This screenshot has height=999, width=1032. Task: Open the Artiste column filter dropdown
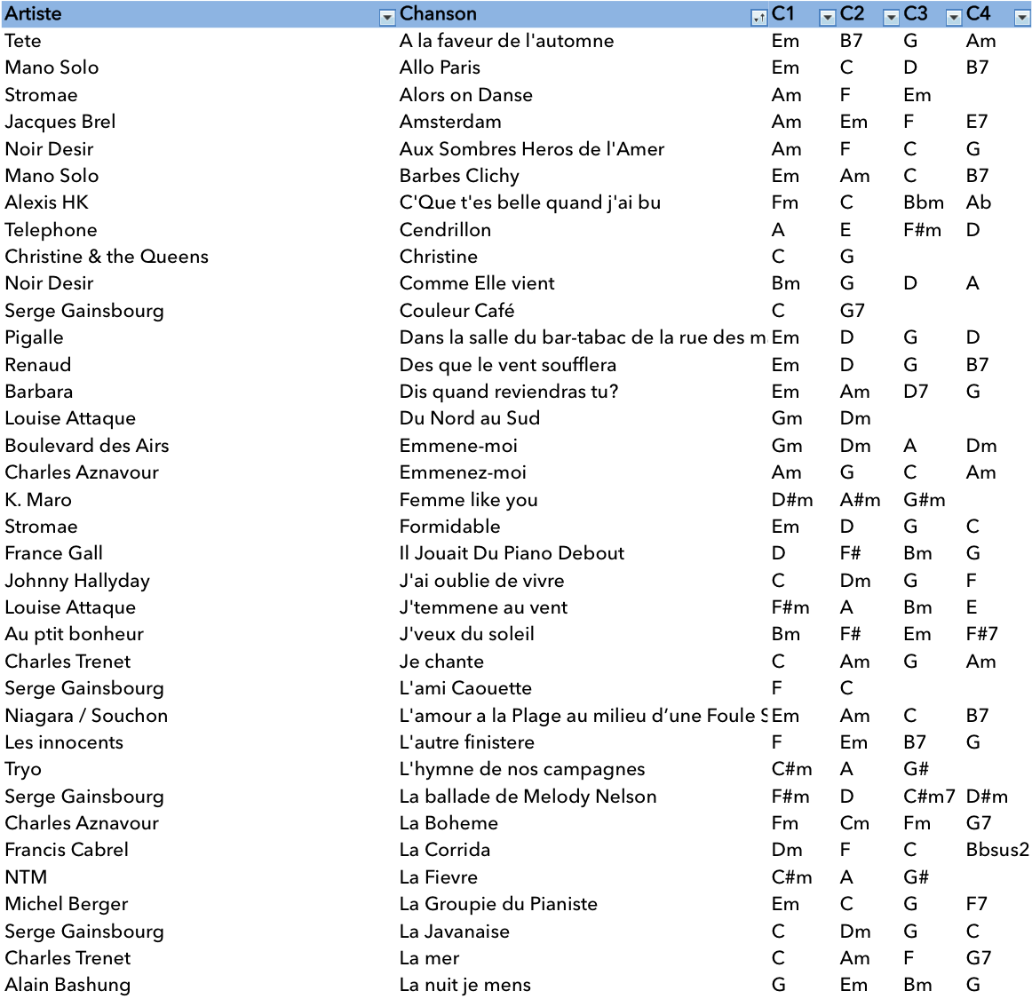click(387, 18)
